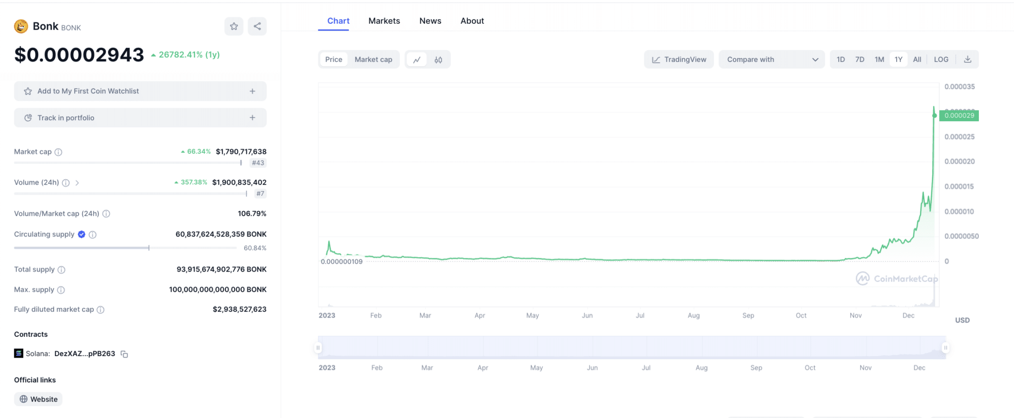Open the Compare with dropdown

click(x=771, y=59)
